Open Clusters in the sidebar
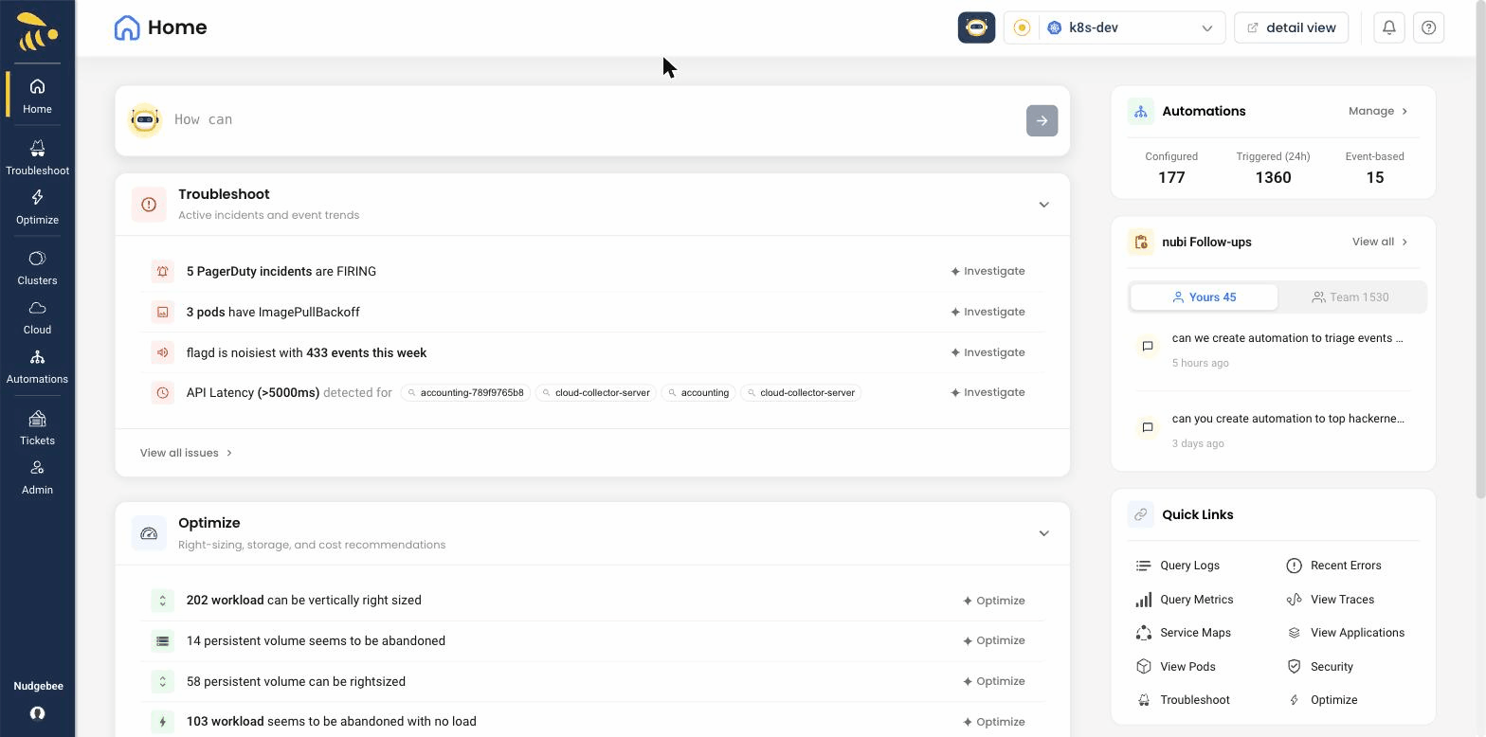Image resolution: width=1486 pixels, height=737 pixels. coord(37,268)
